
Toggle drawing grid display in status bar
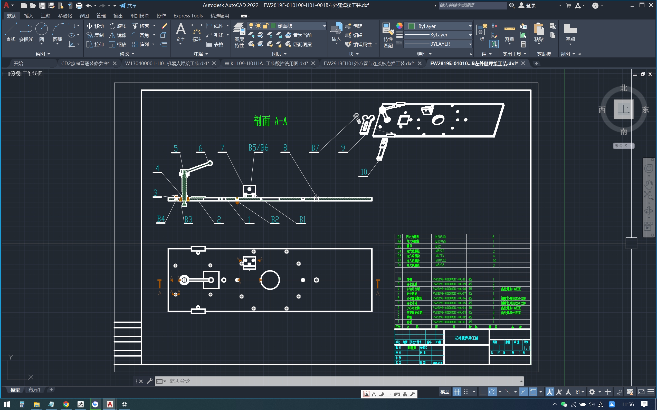pos(457,392)
